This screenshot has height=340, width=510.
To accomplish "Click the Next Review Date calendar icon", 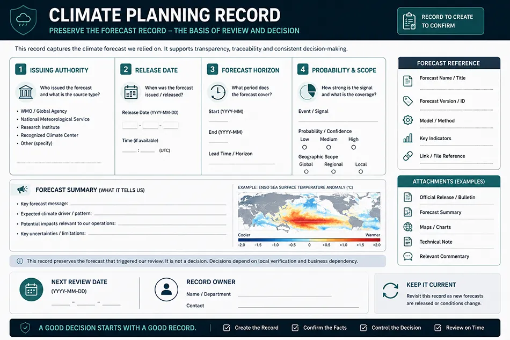I will click(31, 290).
